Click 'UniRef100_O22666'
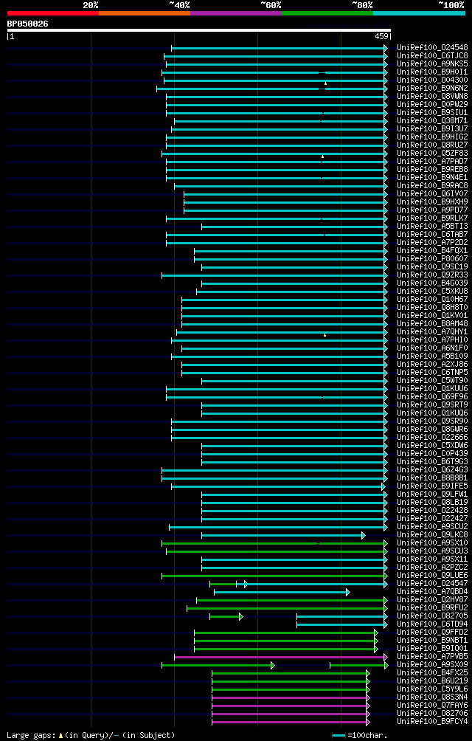This screenshot has height=741, width=472. (x=432, y=438)
